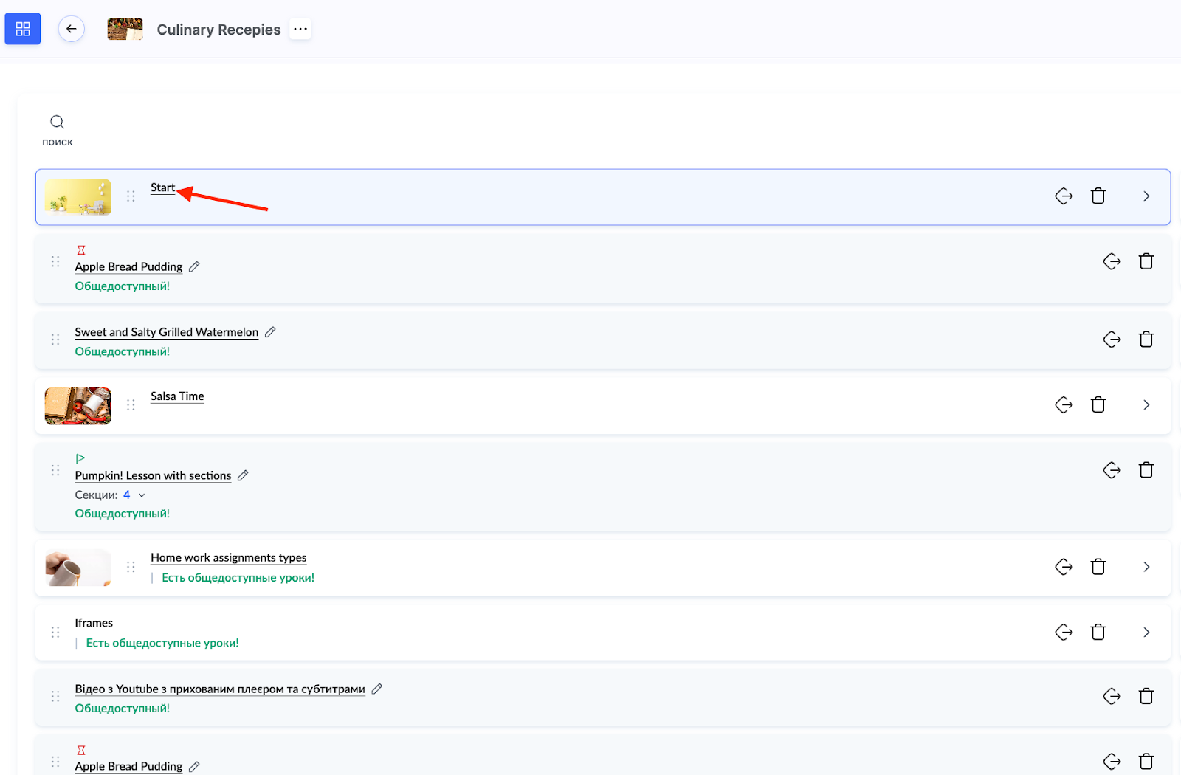Go back using the arrow button
Image resolution: width=1181 pixels, height=775 pixels.
tap(72, 29)
